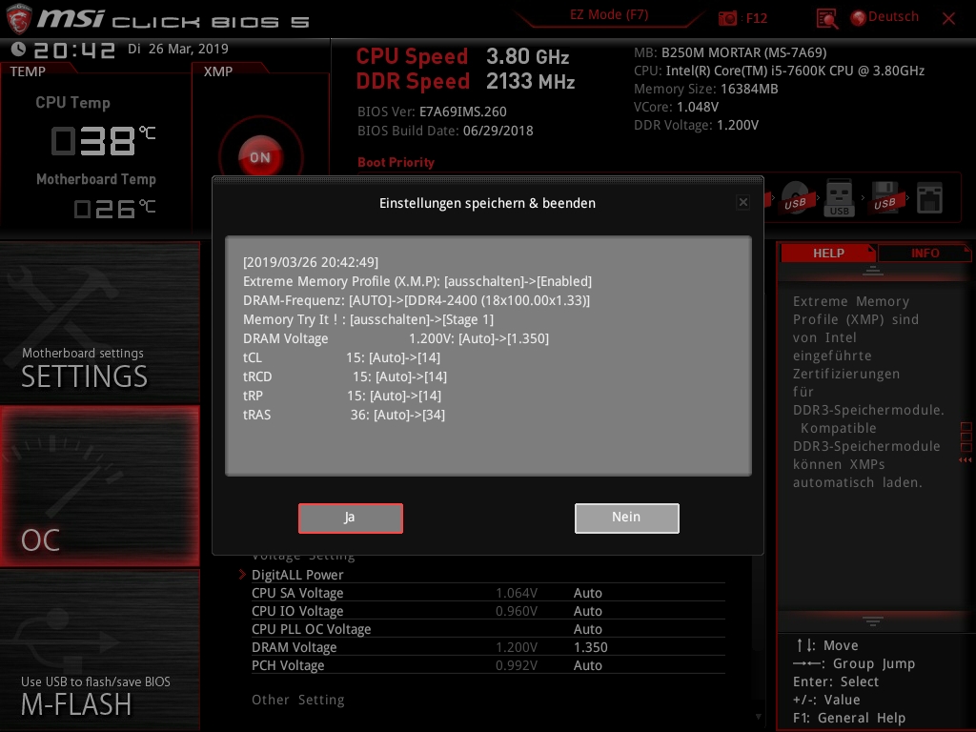Click the scroll down arrow of settings list
The height and width of the screenshot is (732, 976).
coord(758,717)
